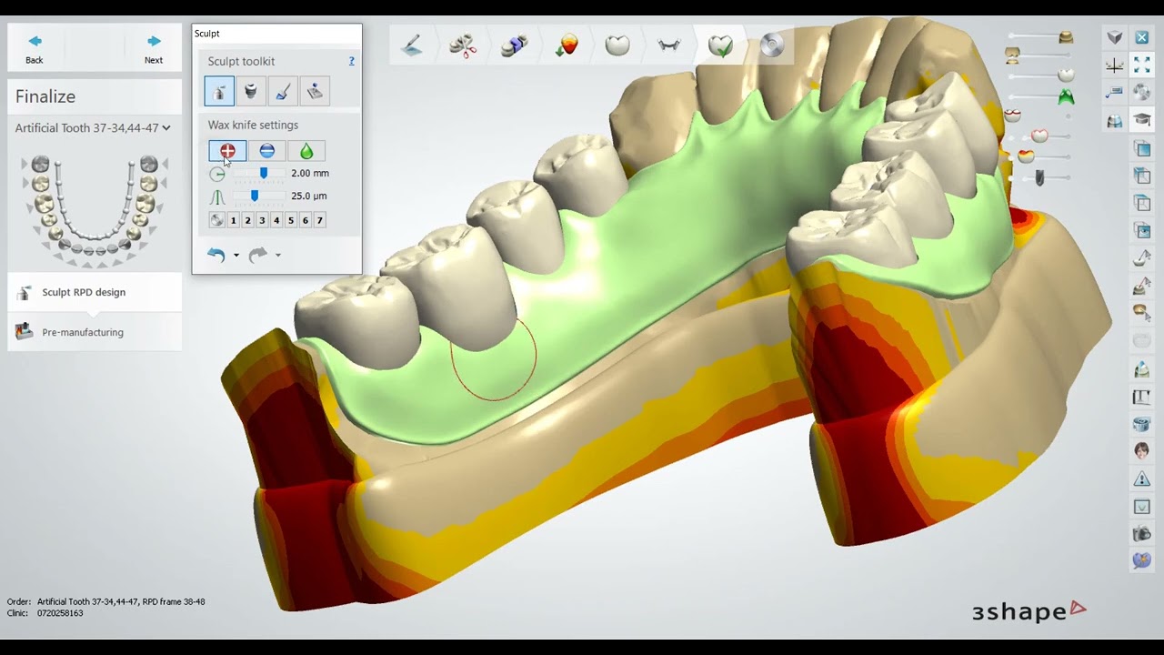The image size is (1164, 655).
Task: Pick the joystick morphing tool
Action: click(x=315, y=91)
